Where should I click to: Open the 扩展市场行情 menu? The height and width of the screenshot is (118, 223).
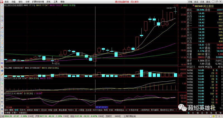point(38,2)
